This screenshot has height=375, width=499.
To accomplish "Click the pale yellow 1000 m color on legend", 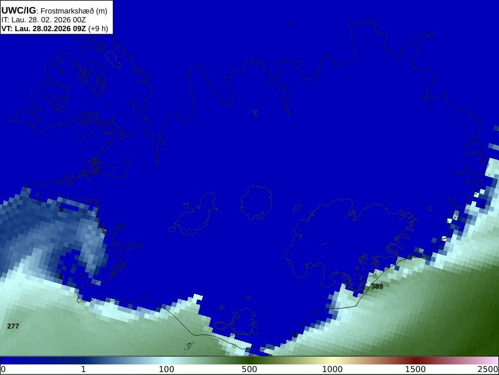I will (332, 360).
